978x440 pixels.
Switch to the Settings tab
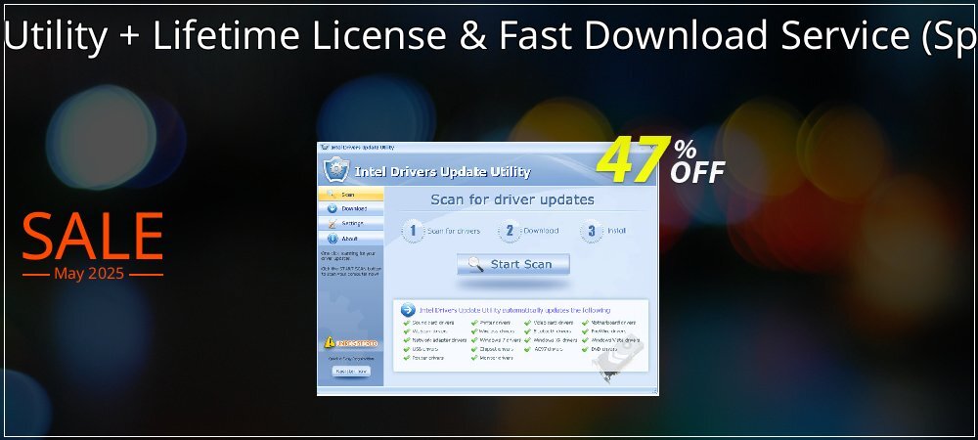point(350,223)
